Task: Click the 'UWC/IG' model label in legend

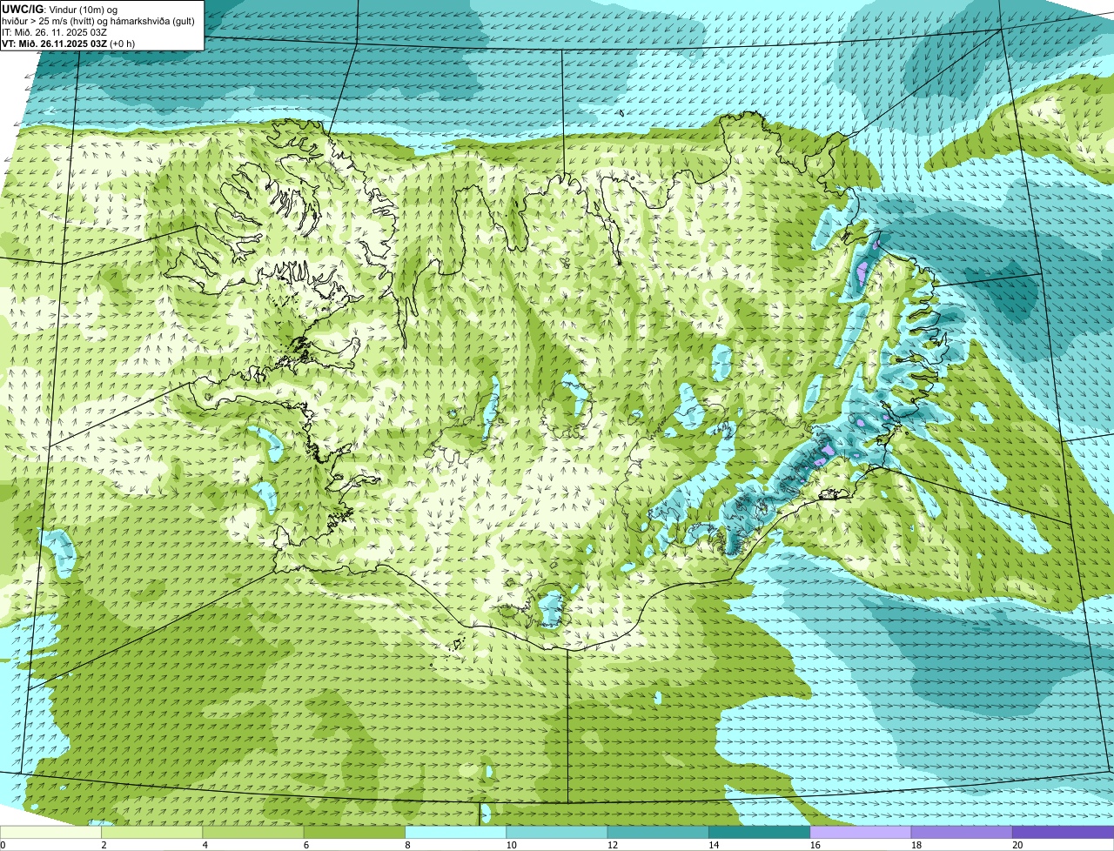Action: tap(22, 9)
